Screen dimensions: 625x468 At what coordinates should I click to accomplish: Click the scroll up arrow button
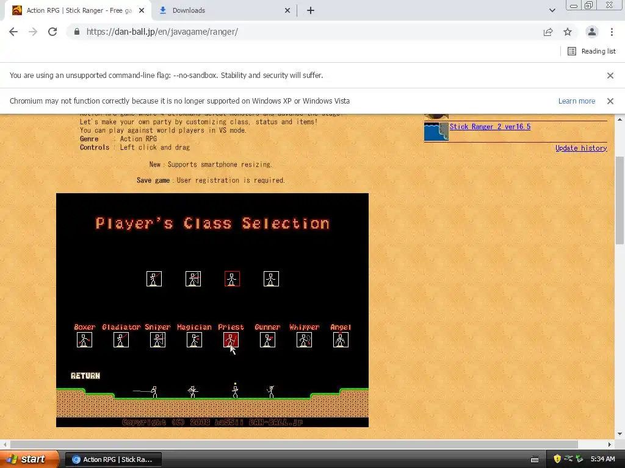(620, 119)
